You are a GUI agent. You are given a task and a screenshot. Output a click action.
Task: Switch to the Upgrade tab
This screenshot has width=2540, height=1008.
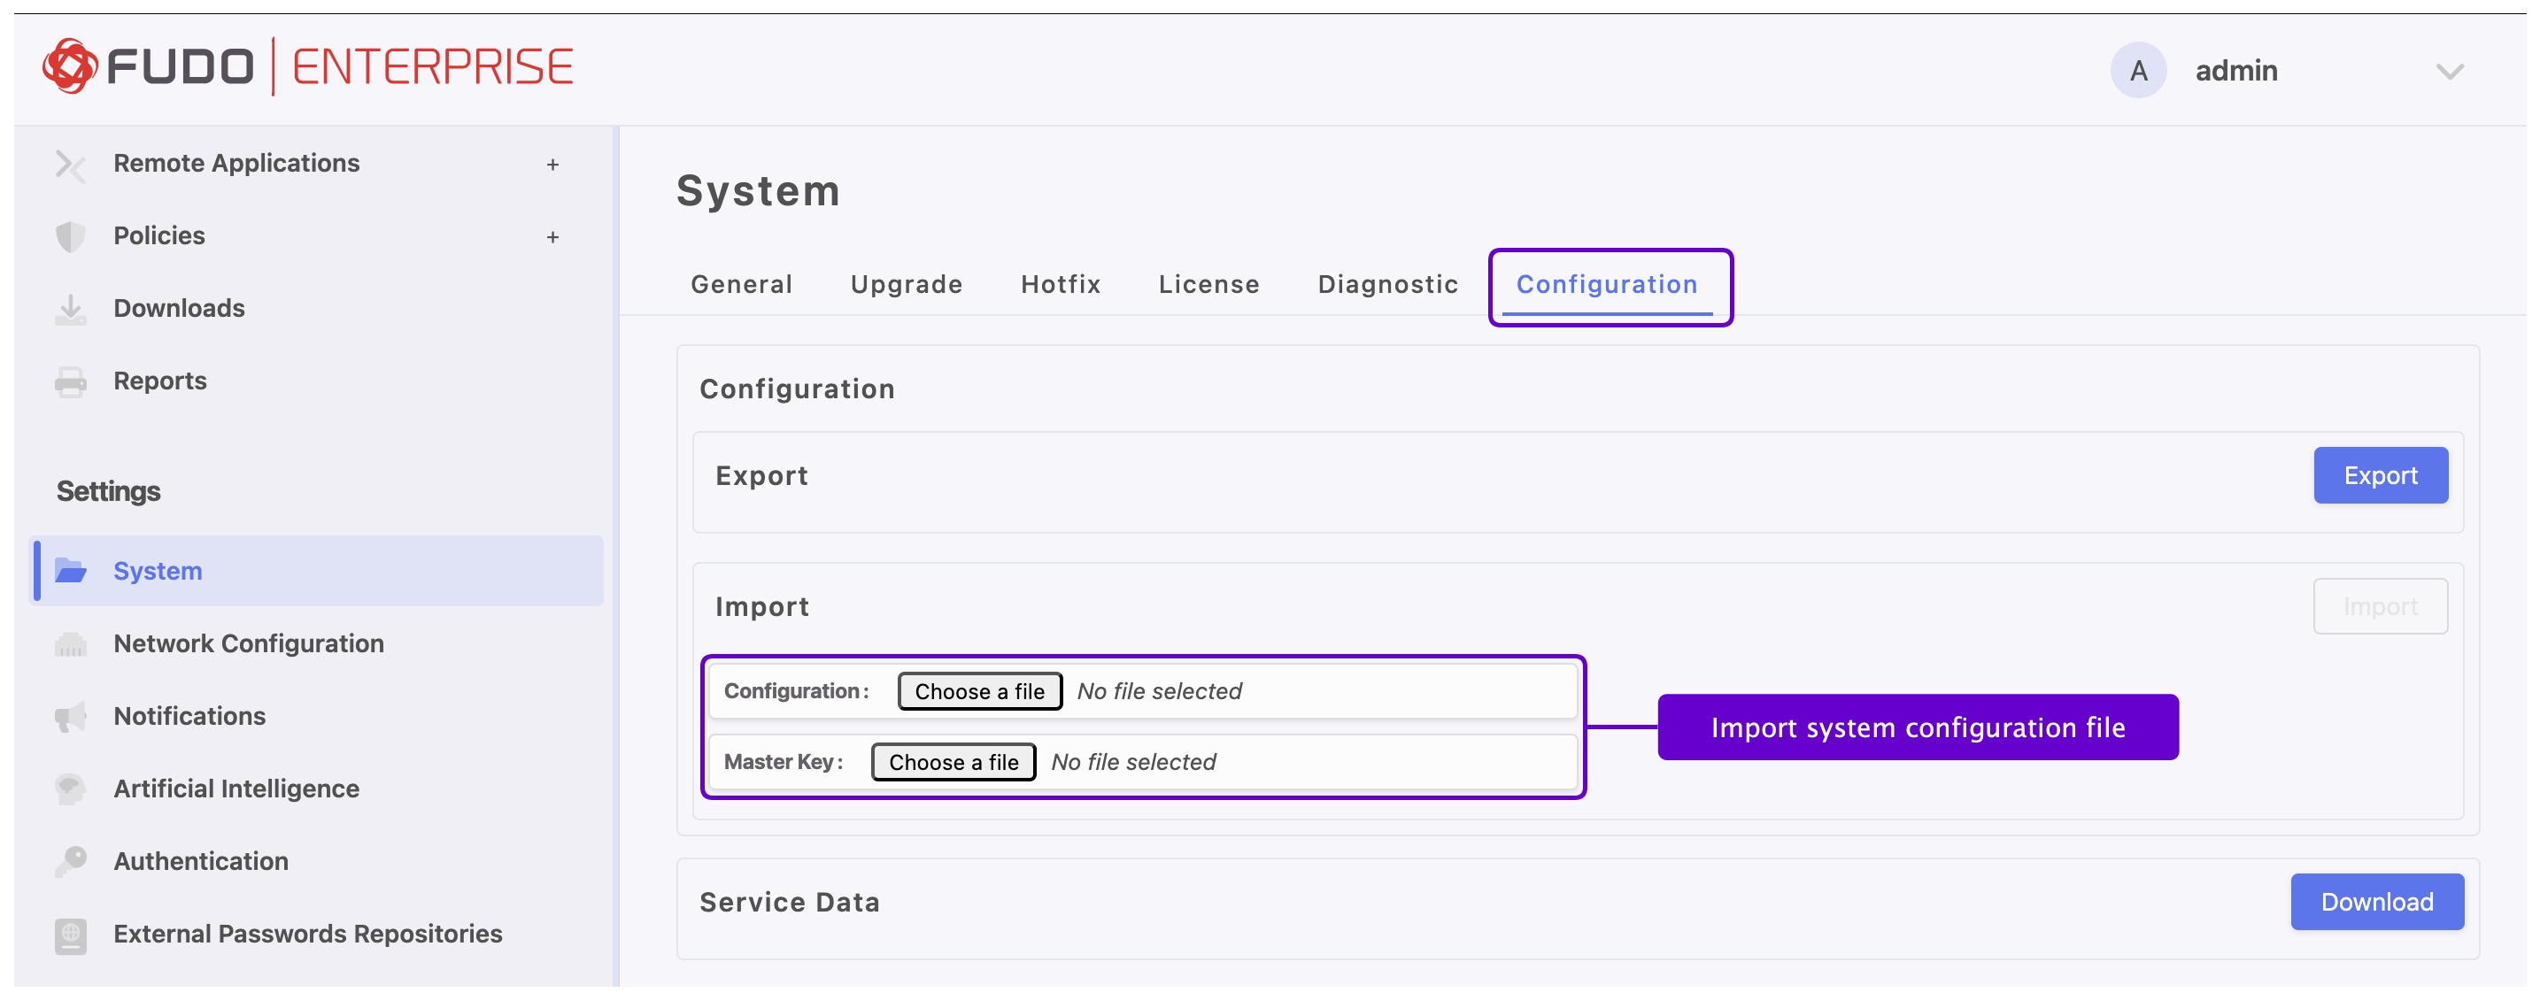(x=907, y=285)
